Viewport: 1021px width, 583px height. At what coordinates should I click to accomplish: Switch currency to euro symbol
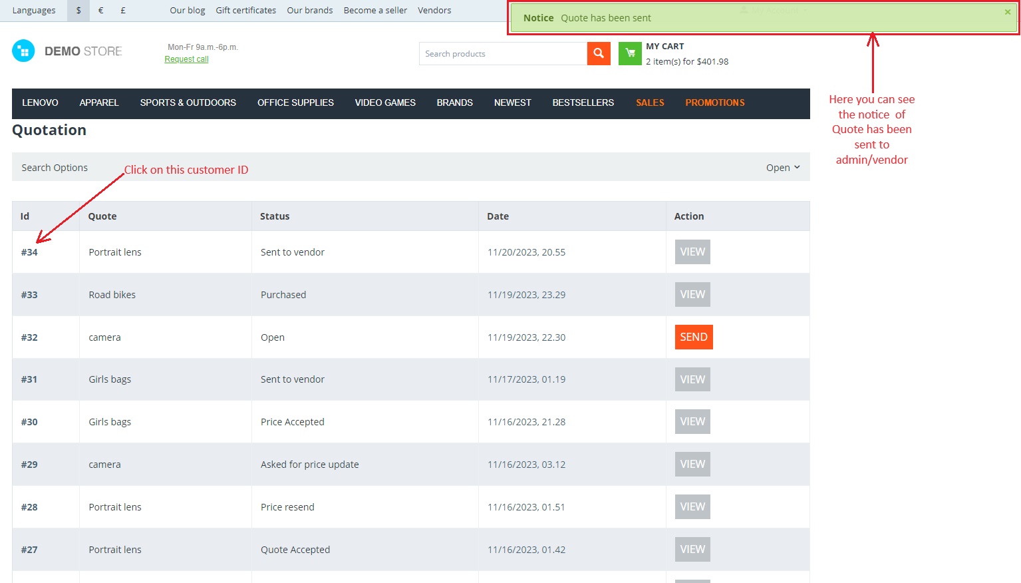coord(100,10)
